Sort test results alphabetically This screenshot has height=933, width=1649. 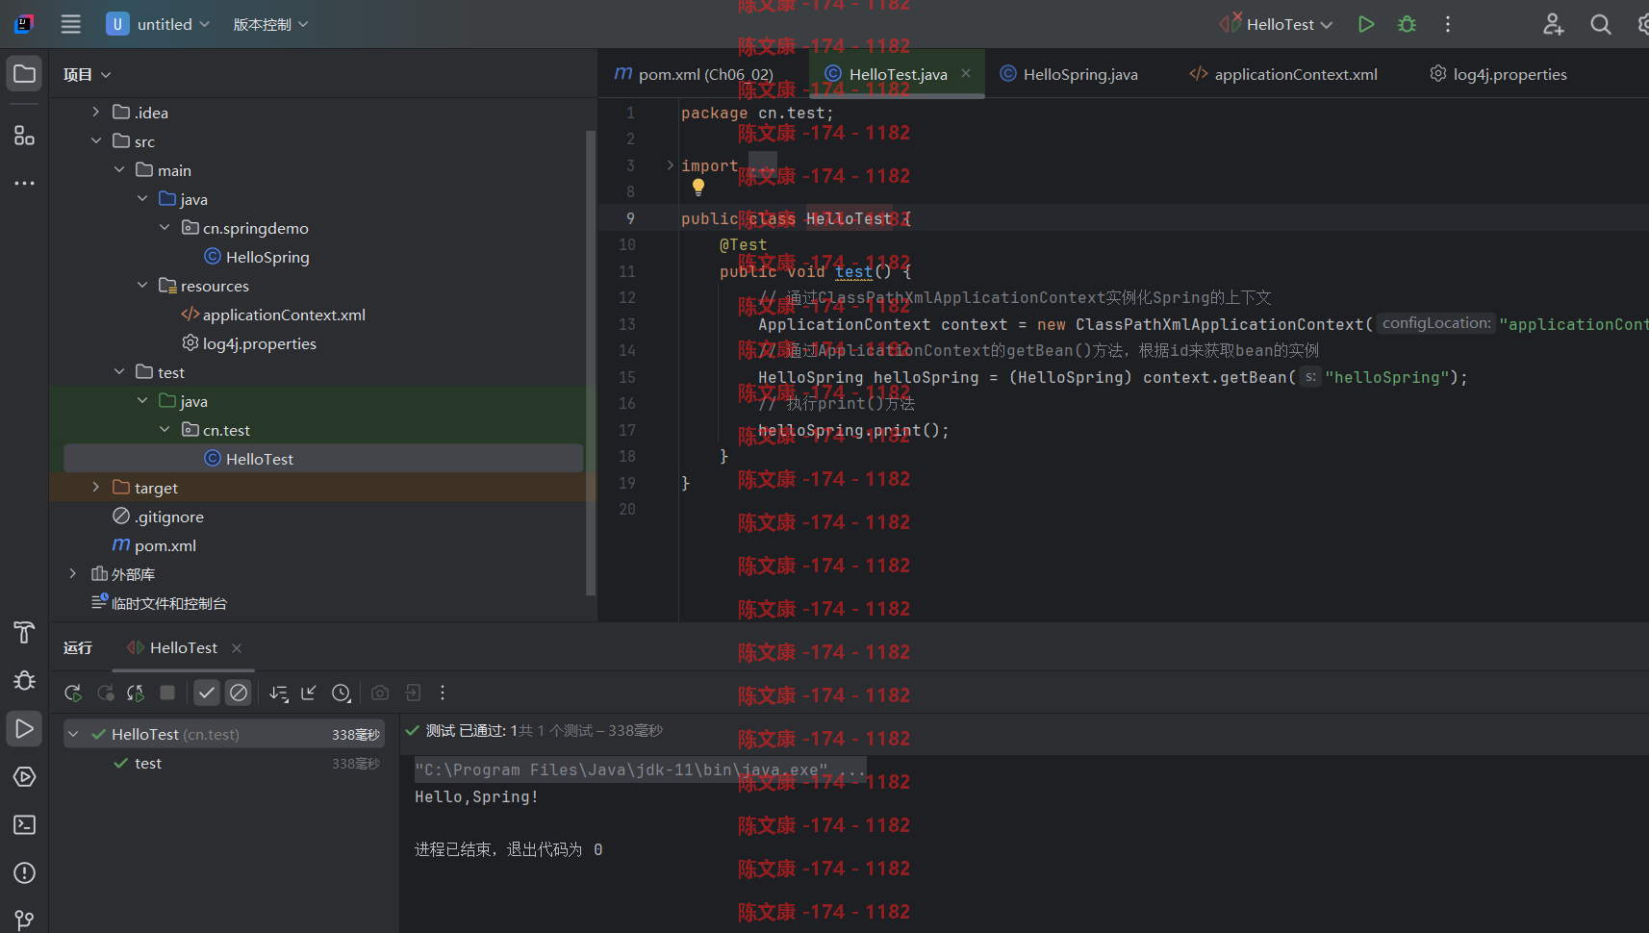(x=279, y=693)
